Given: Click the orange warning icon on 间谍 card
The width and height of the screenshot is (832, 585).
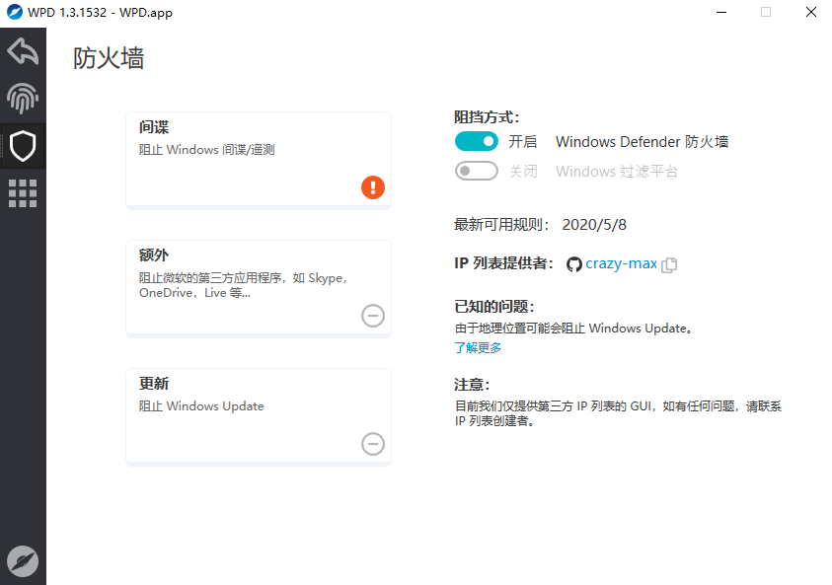Looking at the screenshot, I should 373,187.
